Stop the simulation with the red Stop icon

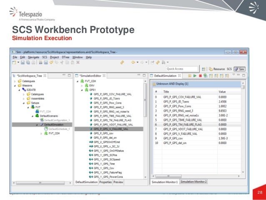(200, 76)
